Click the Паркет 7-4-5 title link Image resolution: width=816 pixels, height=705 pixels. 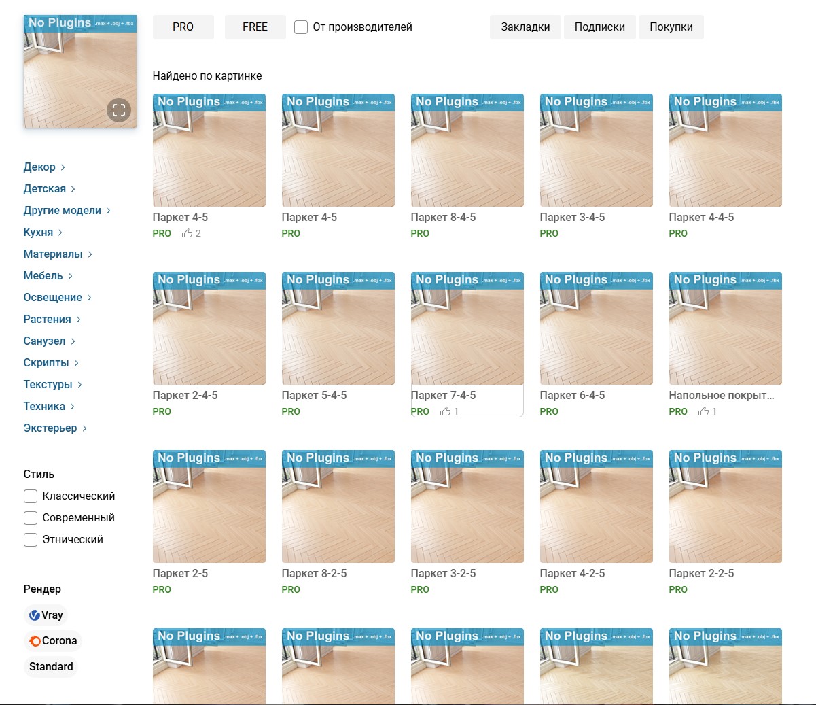444,396
